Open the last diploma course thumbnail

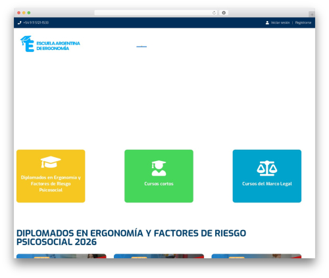(x=257, y=256)
